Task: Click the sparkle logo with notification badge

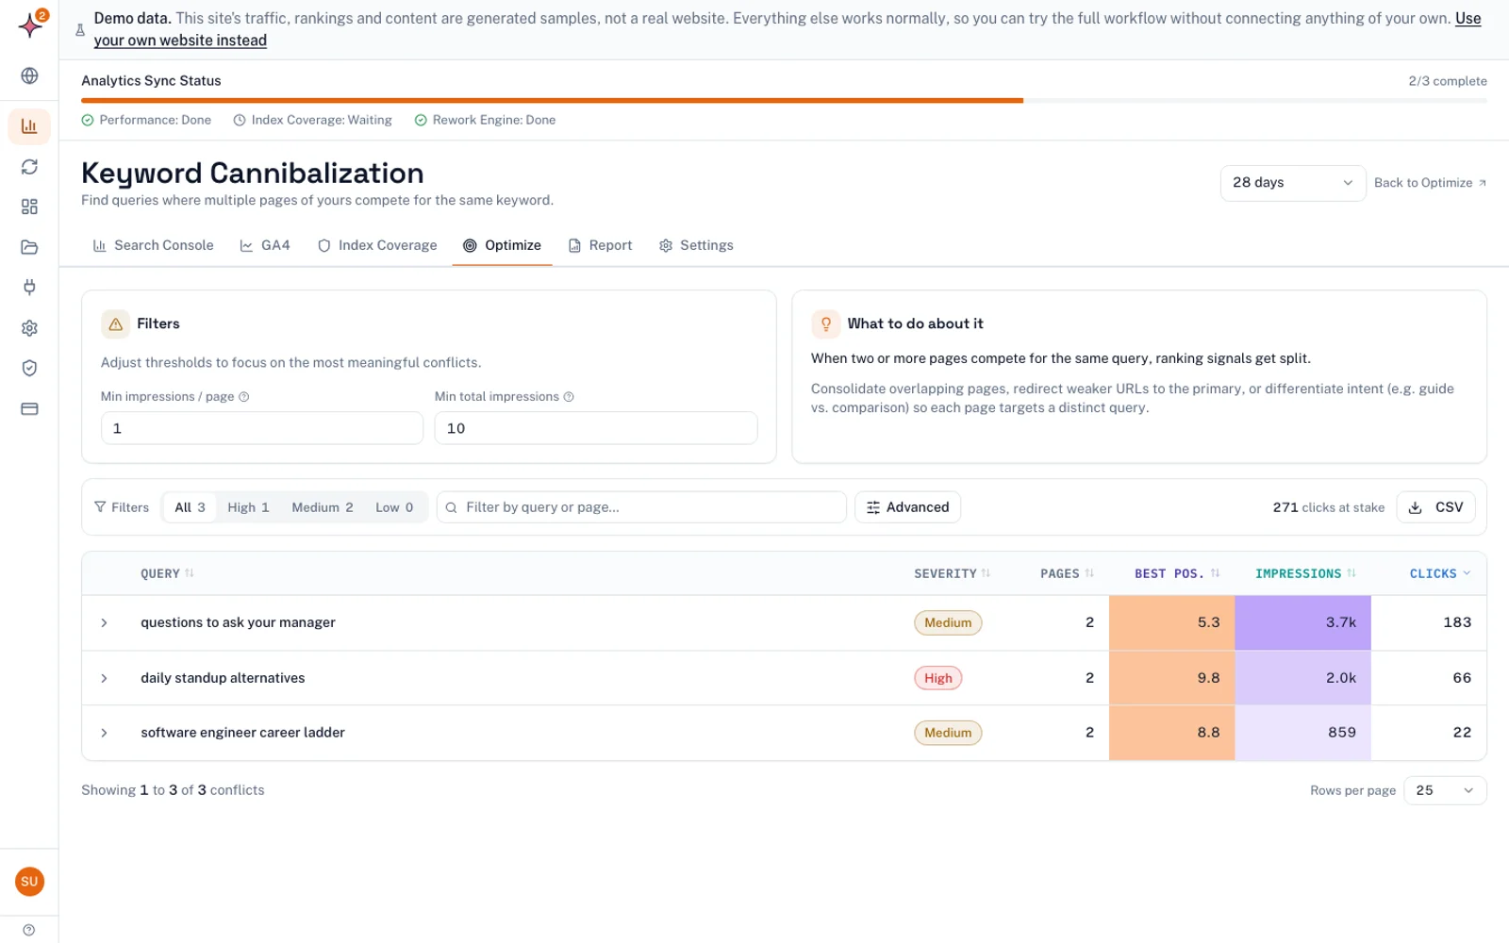Action: [31, 25]
